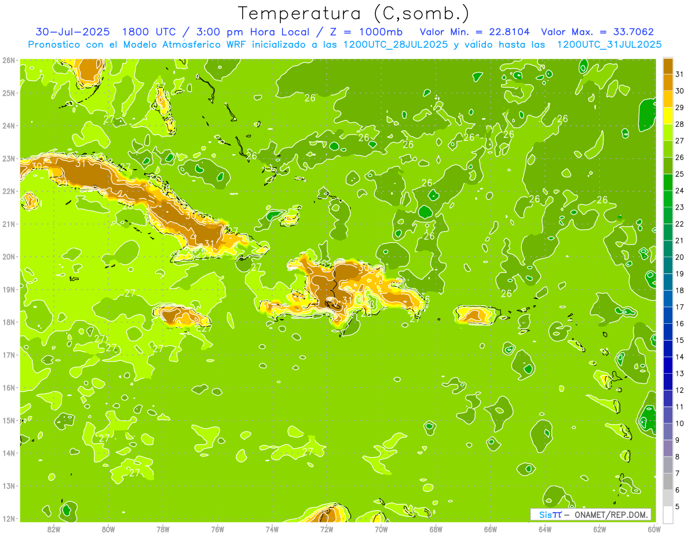This screenshot has height=537, width=695.
Task: Click the legend label "23" on color bar
Action: coord(680,207)
